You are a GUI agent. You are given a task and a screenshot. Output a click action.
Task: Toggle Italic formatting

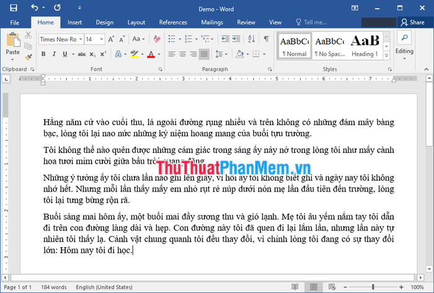55,54
